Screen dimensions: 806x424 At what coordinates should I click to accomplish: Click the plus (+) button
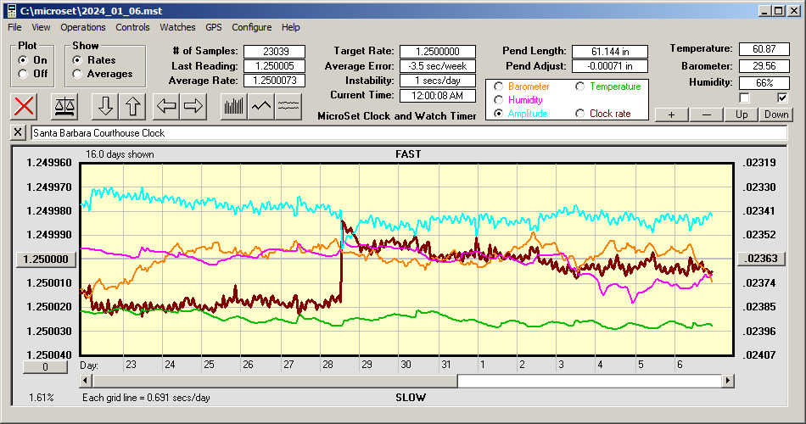click(671, 114)
